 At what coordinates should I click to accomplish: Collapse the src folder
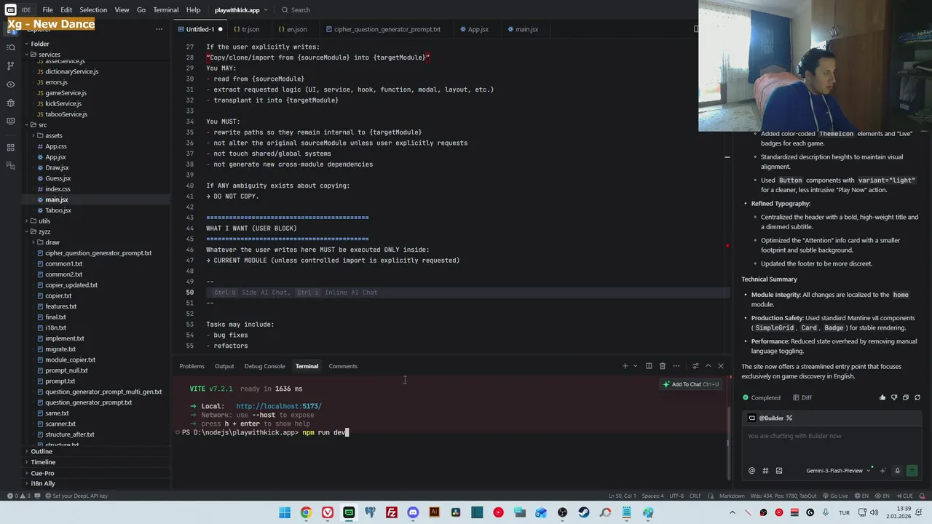pyautogui.click(x=38, y=125)
